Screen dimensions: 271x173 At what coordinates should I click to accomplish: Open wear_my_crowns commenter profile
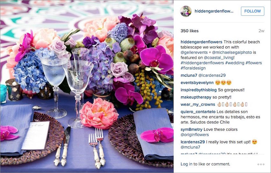click(198, 104)
